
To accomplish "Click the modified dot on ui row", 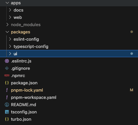I will (x=132, y=54).
